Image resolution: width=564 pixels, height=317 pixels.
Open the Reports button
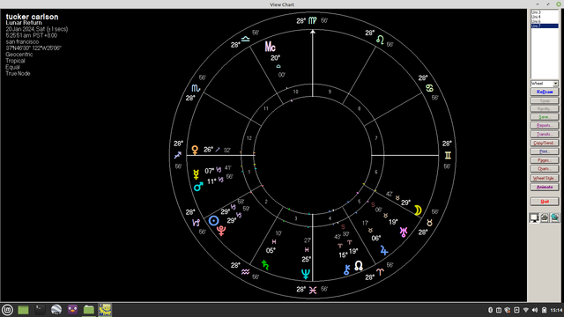click(545, 126)
